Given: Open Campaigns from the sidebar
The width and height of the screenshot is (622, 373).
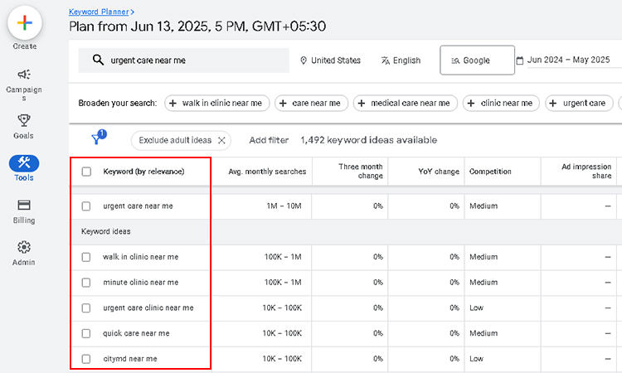Looking at the screenshot, I should coord(24,75).
